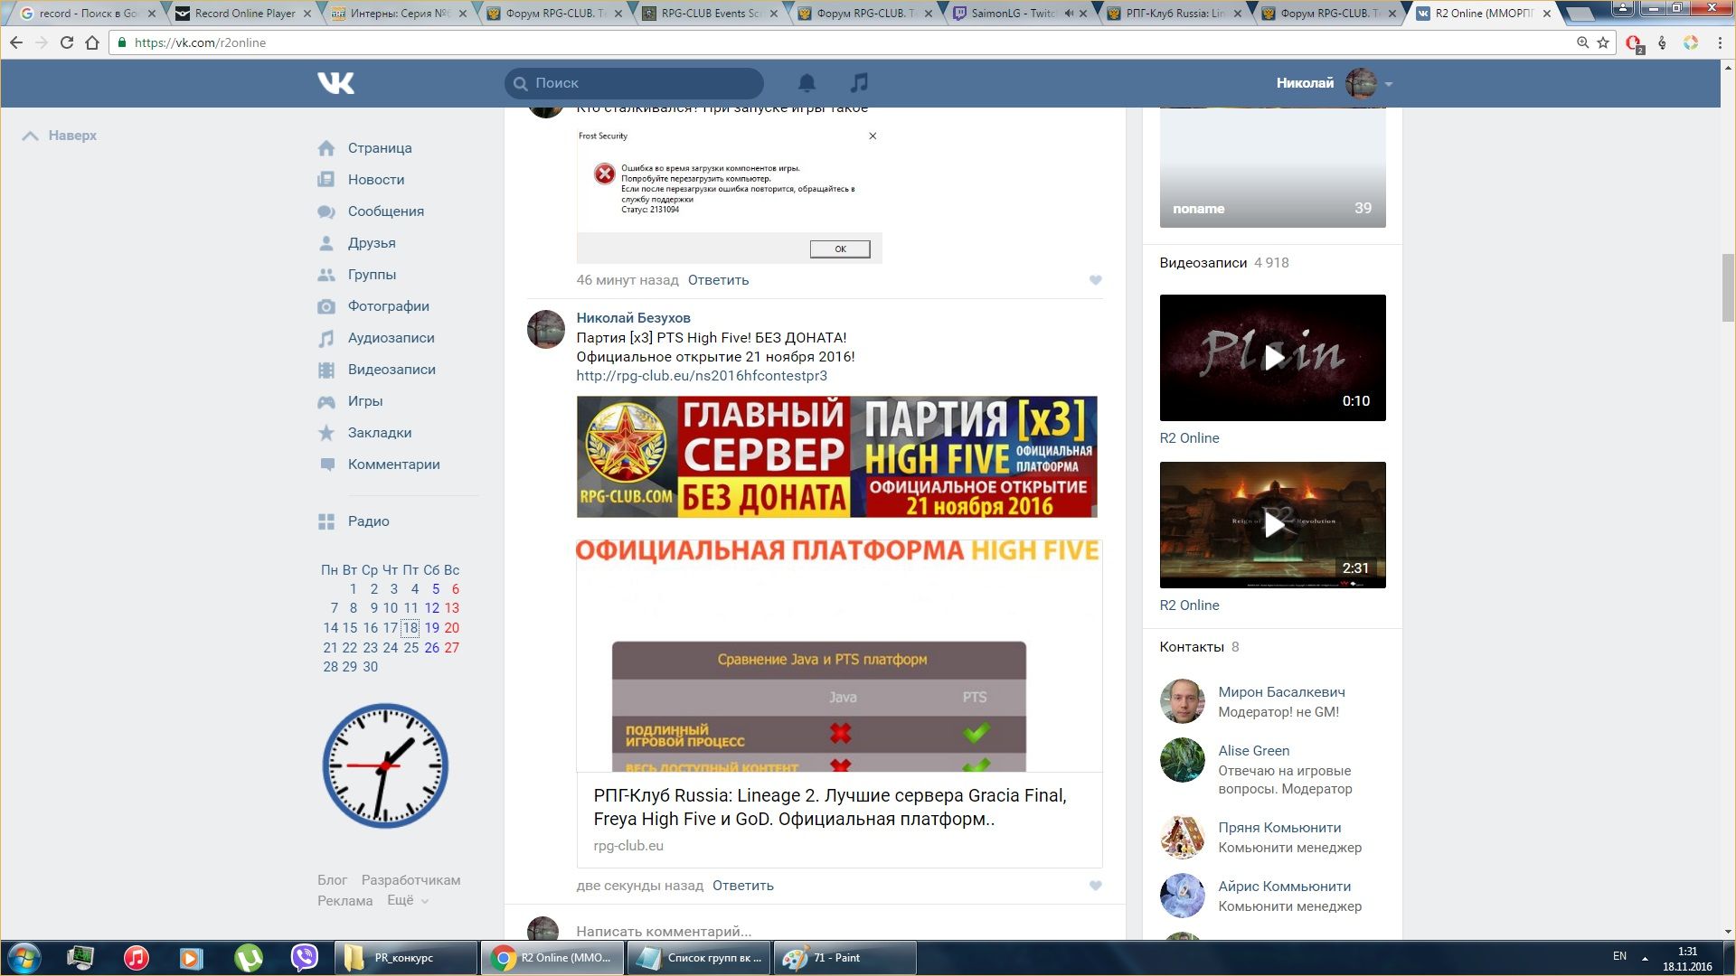
Task: Show hidden system tray icons arrow
Action: 1645,958
